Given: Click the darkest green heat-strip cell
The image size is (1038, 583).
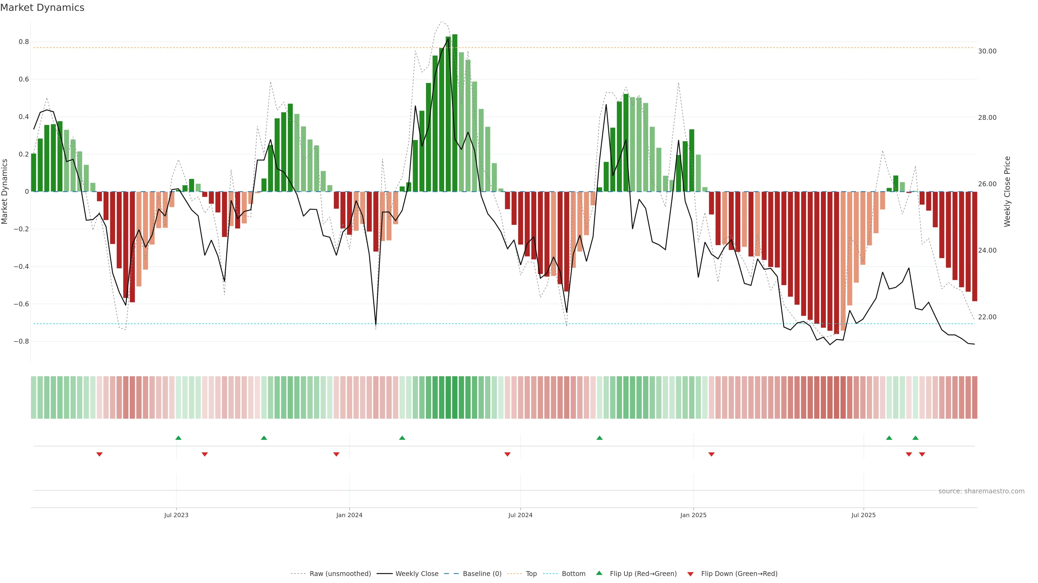Looking at the screenshot, I should 454,398.
